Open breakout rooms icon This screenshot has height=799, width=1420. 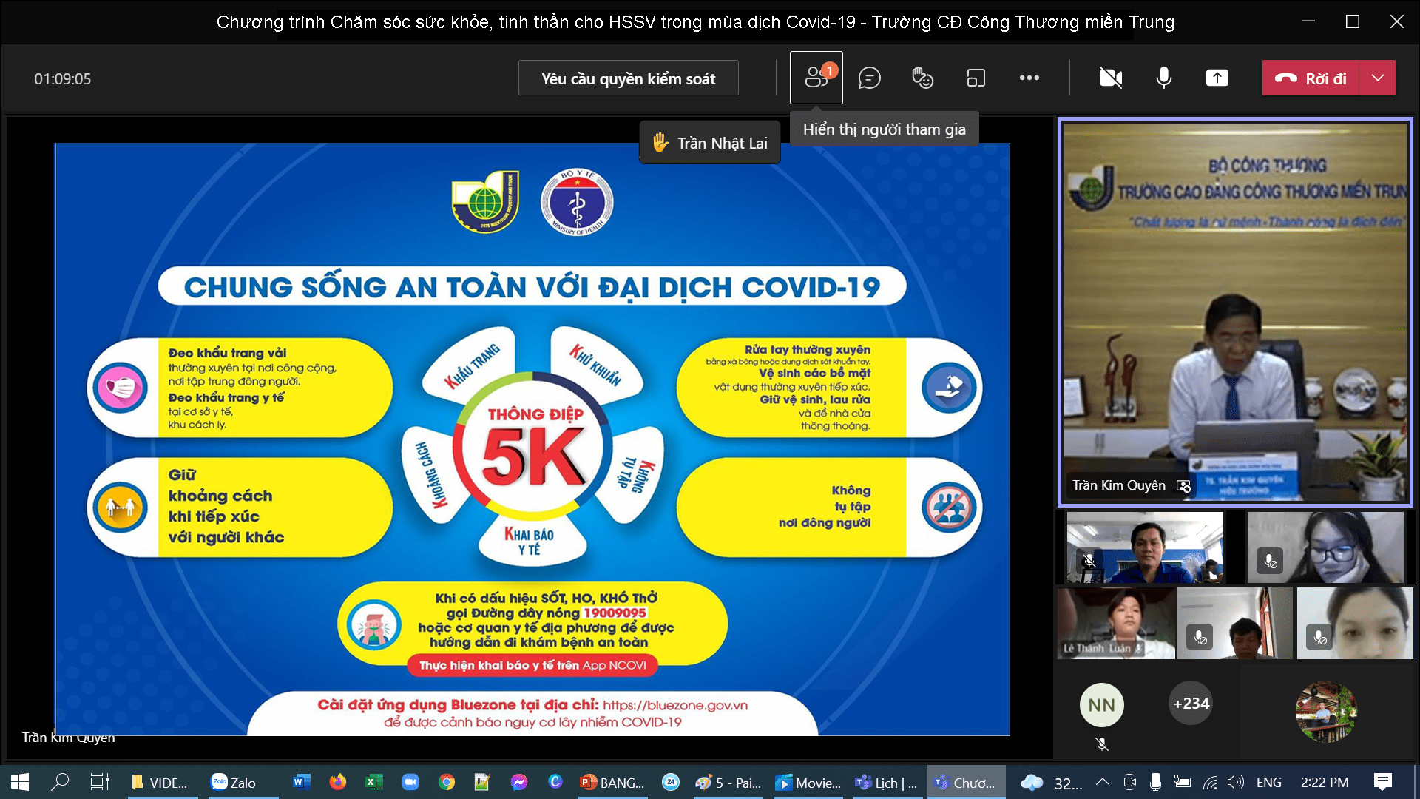pos(976,78)
